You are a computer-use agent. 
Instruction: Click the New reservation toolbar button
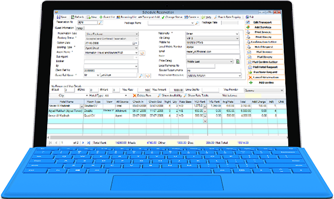[x=92, y=17]
